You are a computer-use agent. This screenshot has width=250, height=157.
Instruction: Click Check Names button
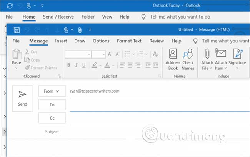pyautogui.click(x=188, y=59)
